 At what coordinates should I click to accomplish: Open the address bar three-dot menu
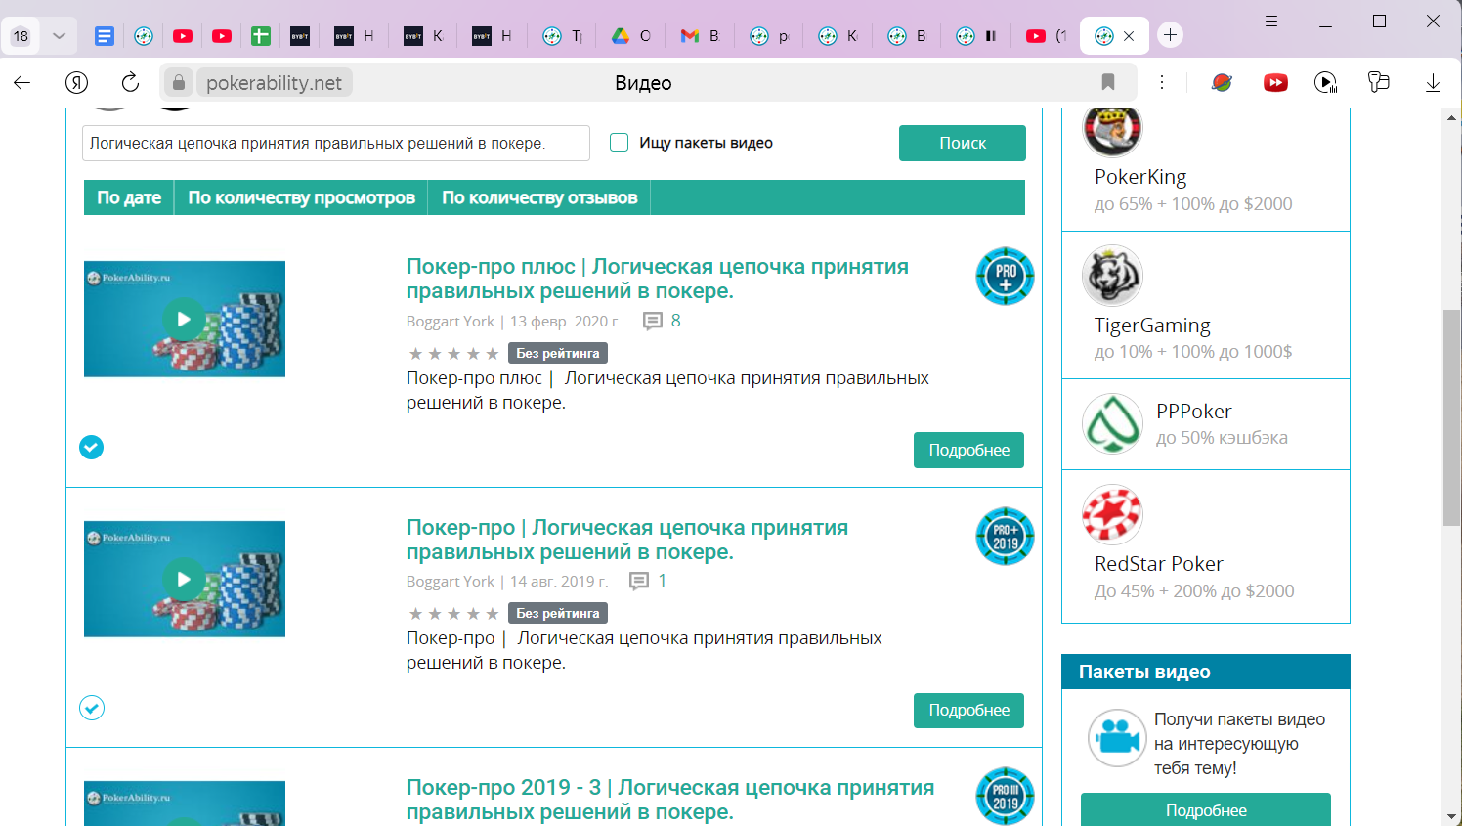click(x=1162, y=83)
